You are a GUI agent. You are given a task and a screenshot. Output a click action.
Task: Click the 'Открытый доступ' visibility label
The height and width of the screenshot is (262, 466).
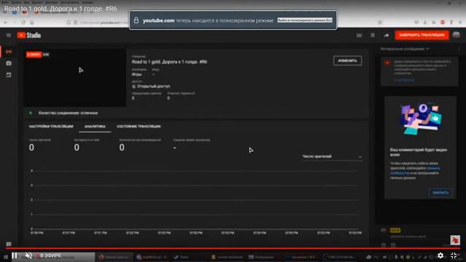(x=154, y=86)
